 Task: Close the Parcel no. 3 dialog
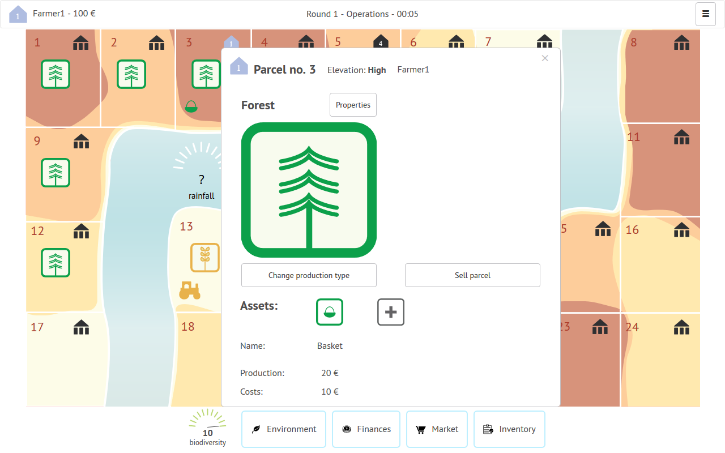(545, 58)
